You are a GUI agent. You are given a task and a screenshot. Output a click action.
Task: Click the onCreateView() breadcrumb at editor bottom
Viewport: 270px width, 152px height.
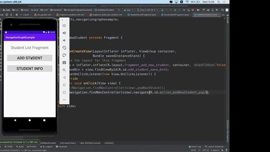pyautogui.click(x=68, y=143)
